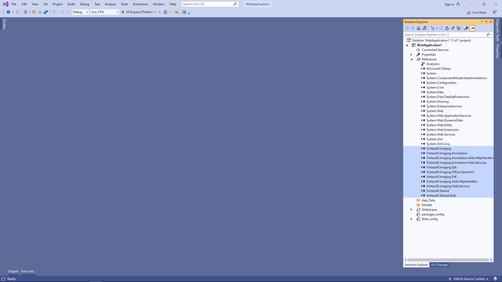Collapse All items in Solution Explorer
502x282 pixels.
[x=453, y=28]
